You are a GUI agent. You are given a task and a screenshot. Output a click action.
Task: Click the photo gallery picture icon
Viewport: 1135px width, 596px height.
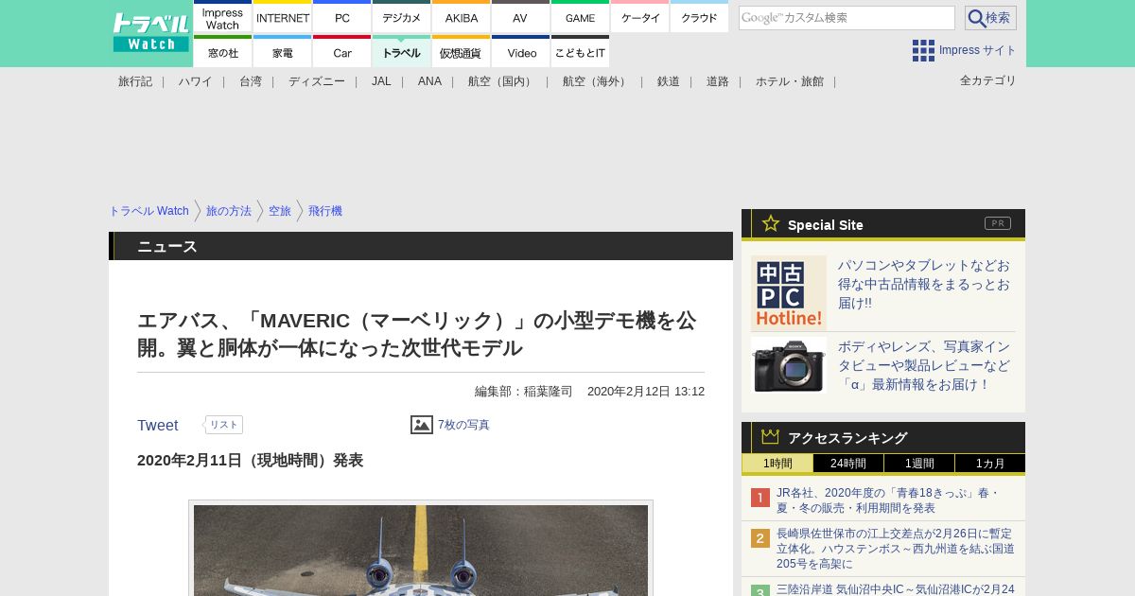(x=422, y=425)
